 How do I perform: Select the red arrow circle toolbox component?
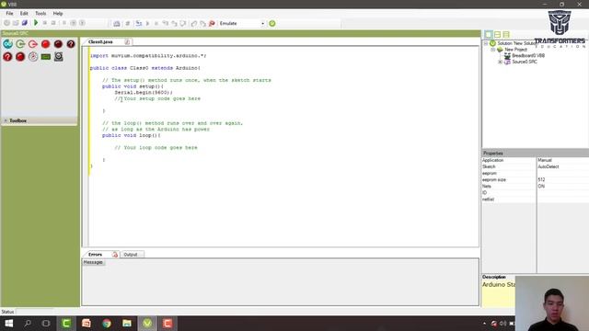tap(33, 44)
